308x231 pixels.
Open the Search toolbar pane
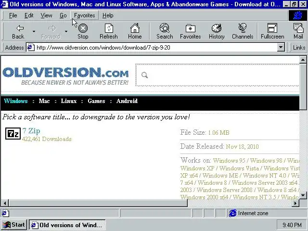coord(165,31)
